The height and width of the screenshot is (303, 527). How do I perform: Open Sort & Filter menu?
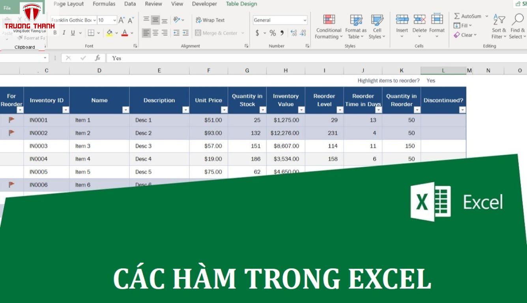tap(499, 27)
